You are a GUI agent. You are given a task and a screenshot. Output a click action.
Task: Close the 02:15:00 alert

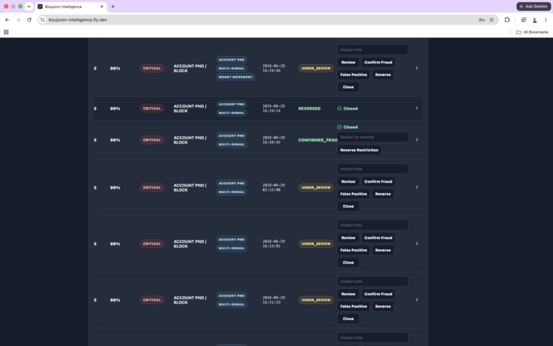click(348, 206)
